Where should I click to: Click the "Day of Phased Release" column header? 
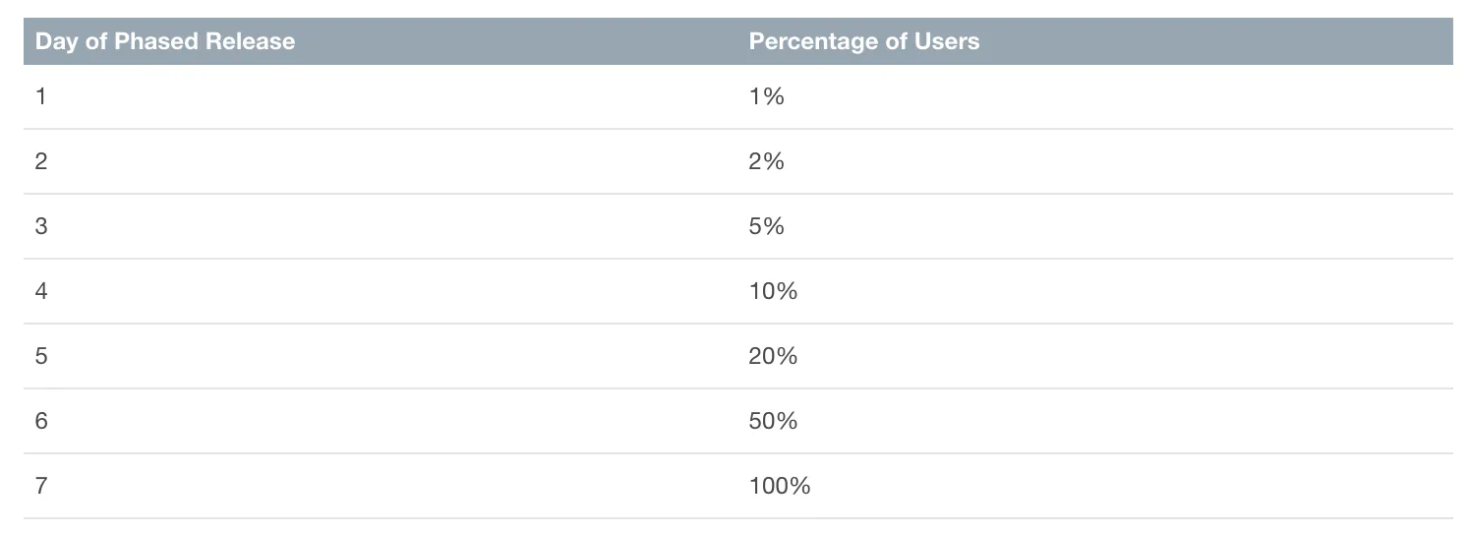click(165, 41)
